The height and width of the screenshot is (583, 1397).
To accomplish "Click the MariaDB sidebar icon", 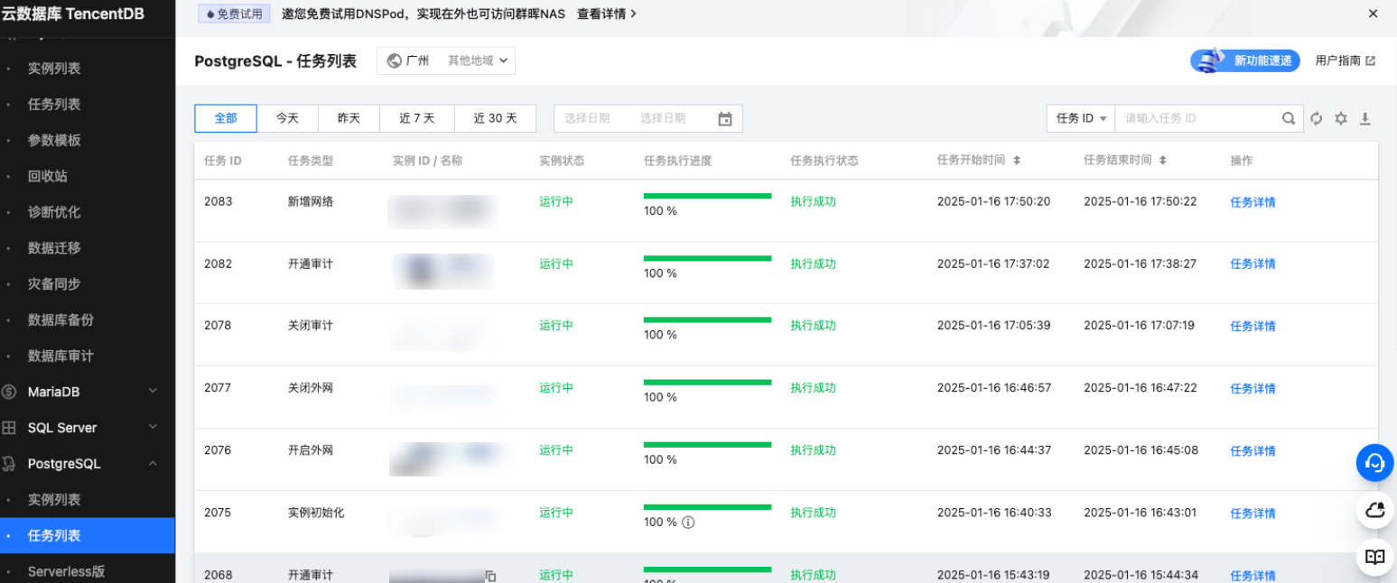I will pos(9,392).
